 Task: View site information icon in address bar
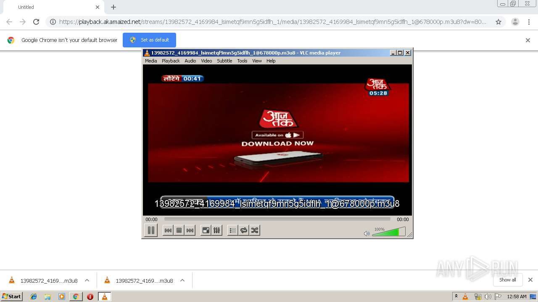53,22
